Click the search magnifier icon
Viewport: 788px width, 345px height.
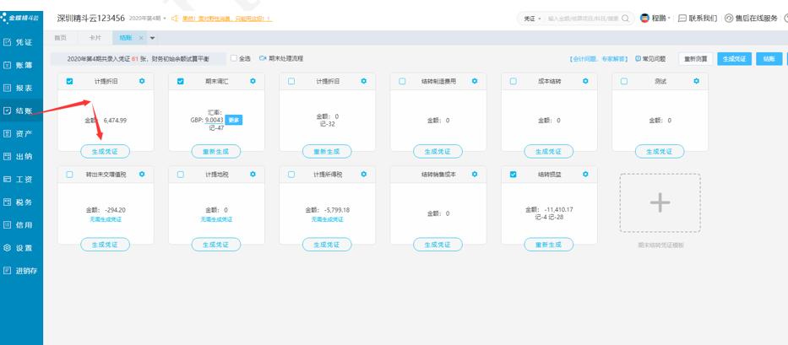(x=625, y=18)
